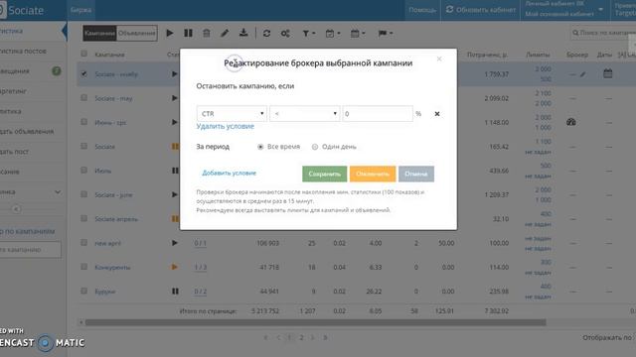This screenshot has width=636, height=357.
Task: Click status play icon of new april
Action: (x=175, y=243)
